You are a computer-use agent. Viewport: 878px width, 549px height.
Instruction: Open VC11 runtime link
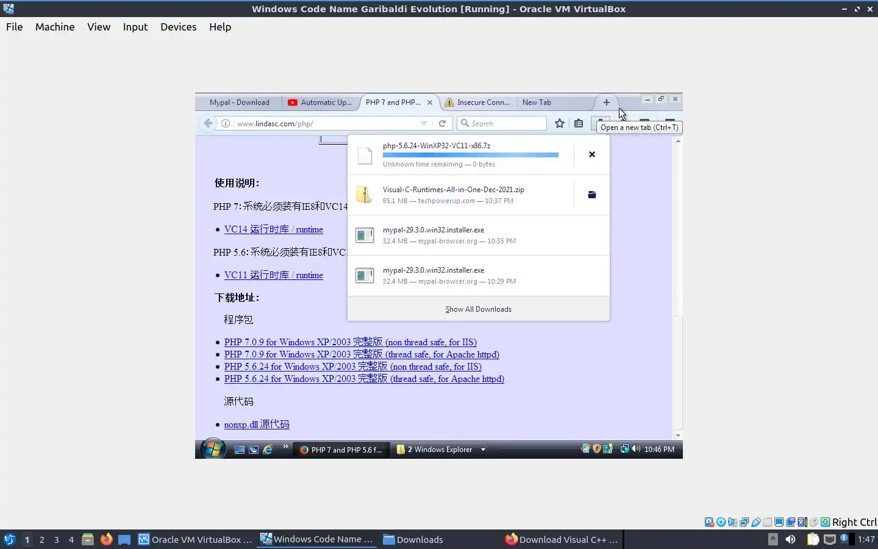(x=274, y=275)
